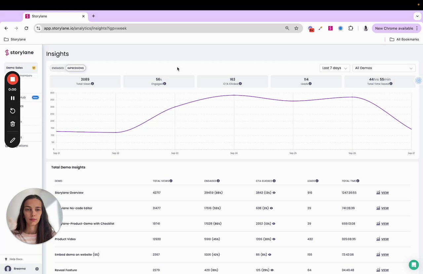View analytics for Embed demo on website

383,255
